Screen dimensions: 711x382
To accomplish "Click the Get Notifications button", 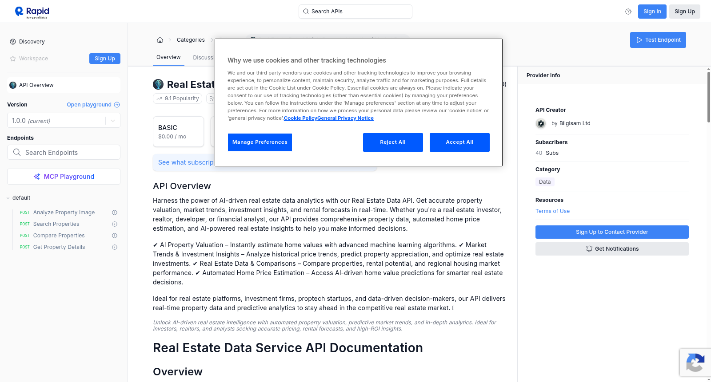I will pyautogui.click(x=612, y=249).
